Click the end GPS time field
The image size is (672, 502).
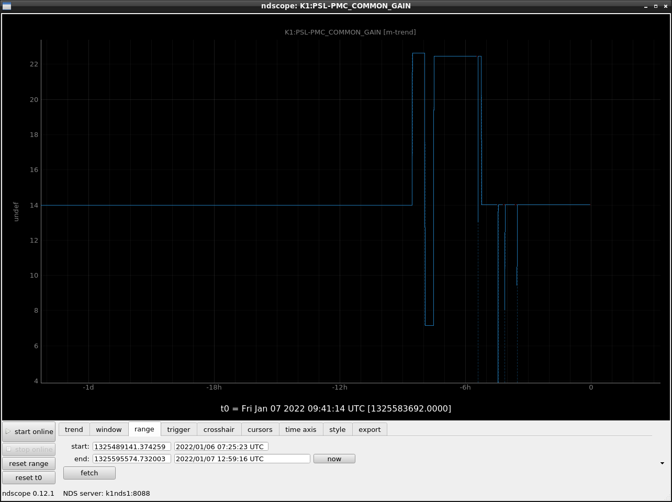[x=132, y=459]
